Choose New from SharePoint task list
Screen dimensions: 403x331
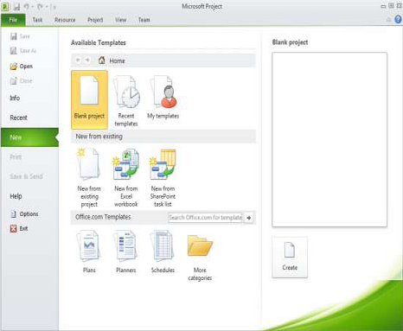coord(163,177)
